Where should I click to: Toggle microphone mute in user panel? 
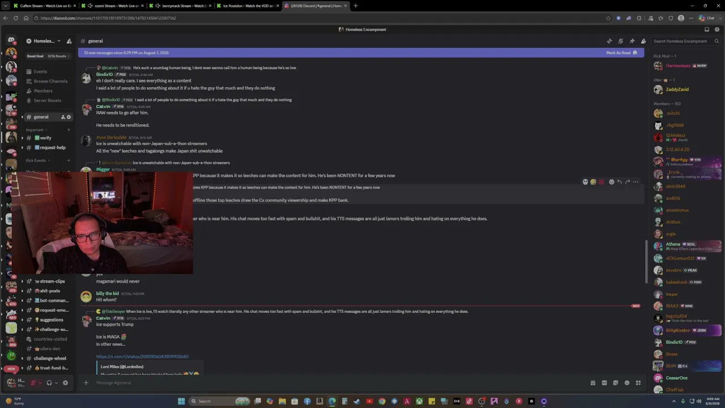[33, 382]
